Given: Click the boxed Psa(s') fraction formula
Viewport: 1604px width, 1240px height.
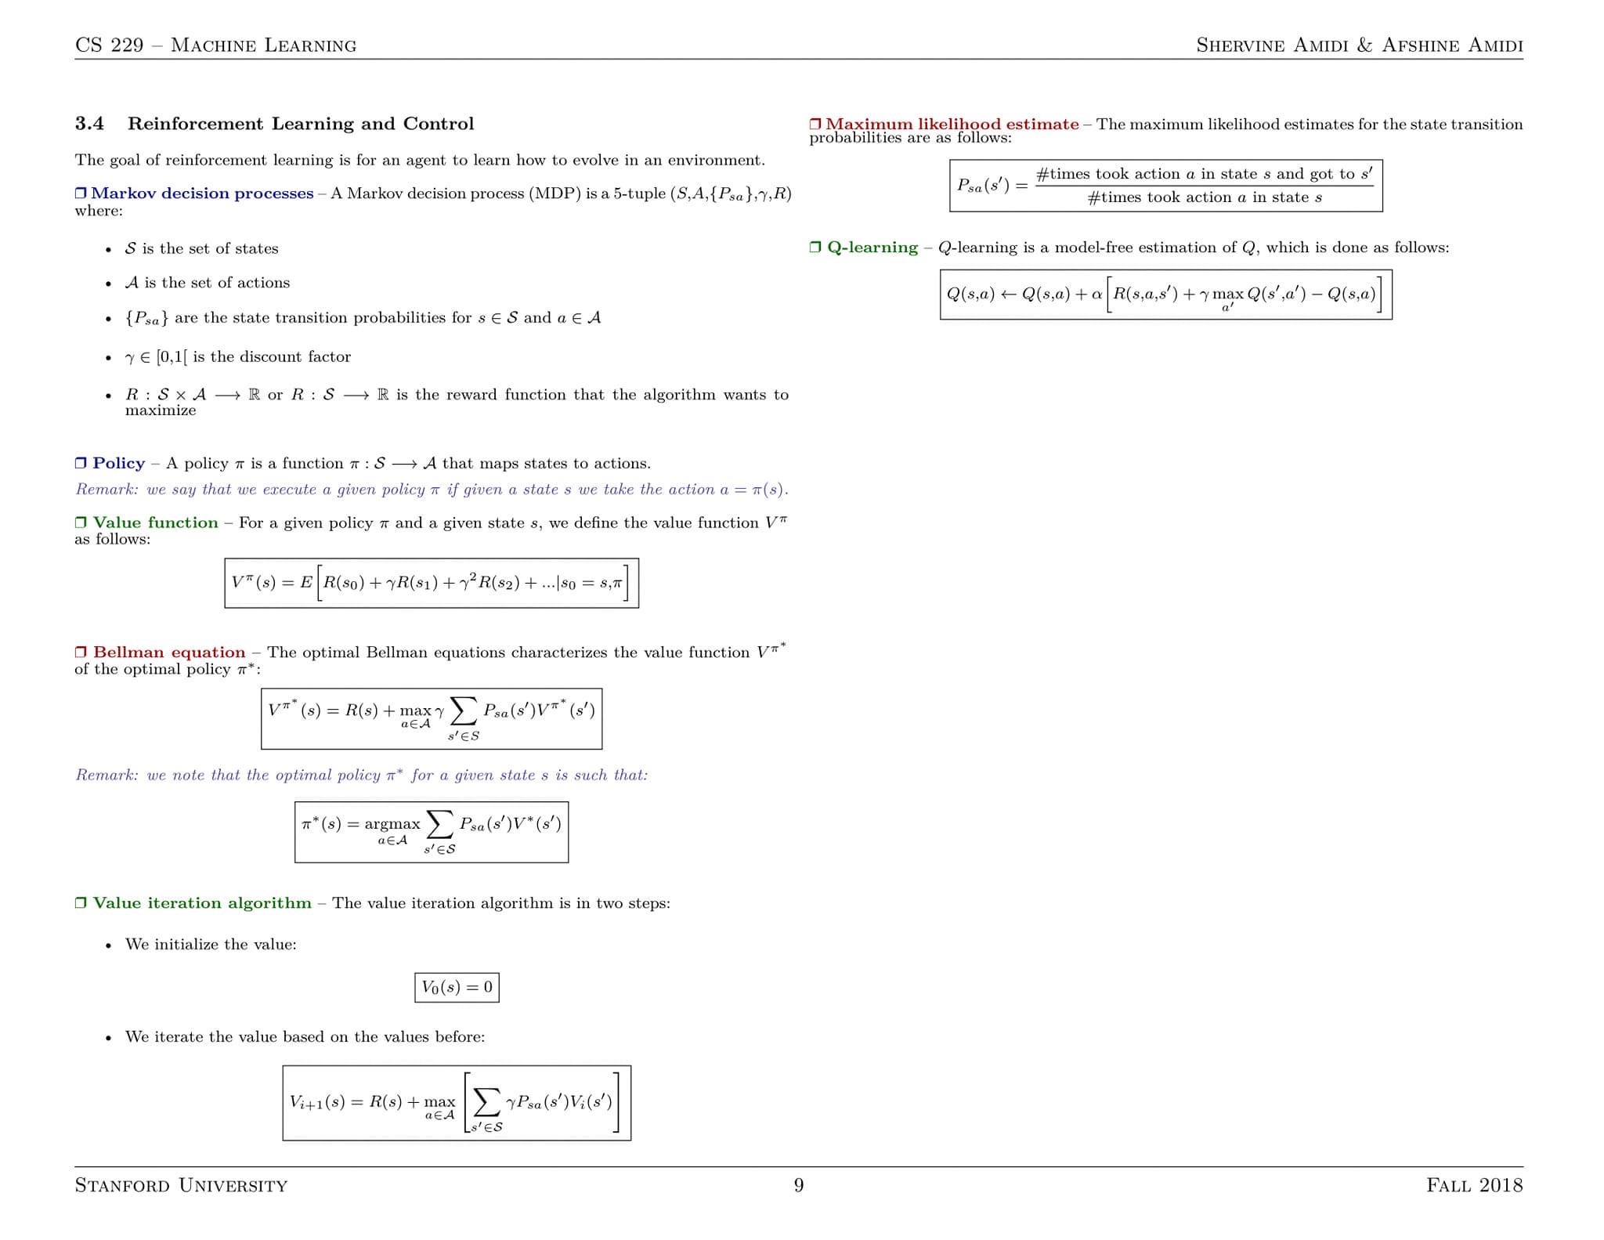Looking at the screenshot, I should click(x=1165, y=186).
